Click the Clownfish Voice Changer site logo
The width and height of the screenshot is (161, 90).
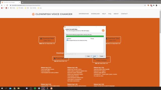click(52, 14)
